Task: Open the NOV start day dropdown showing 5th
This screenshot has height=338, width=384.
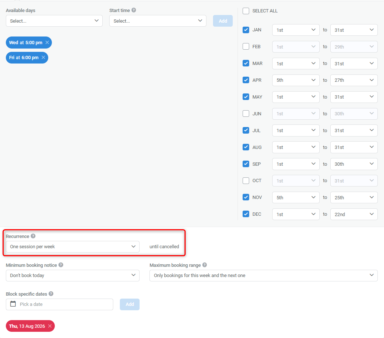Action: click(296, 197)
